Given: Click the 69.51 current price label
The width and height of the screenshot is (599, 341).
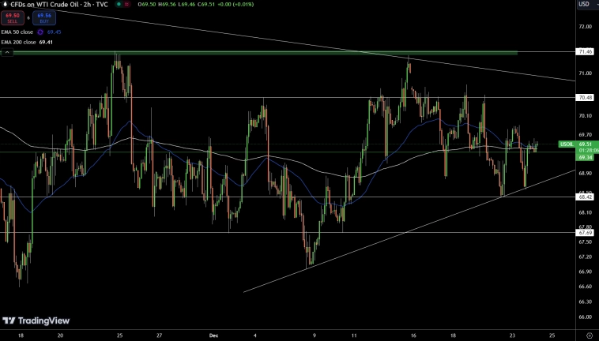Looking at the screenshot, I should (x=586, y=144).
